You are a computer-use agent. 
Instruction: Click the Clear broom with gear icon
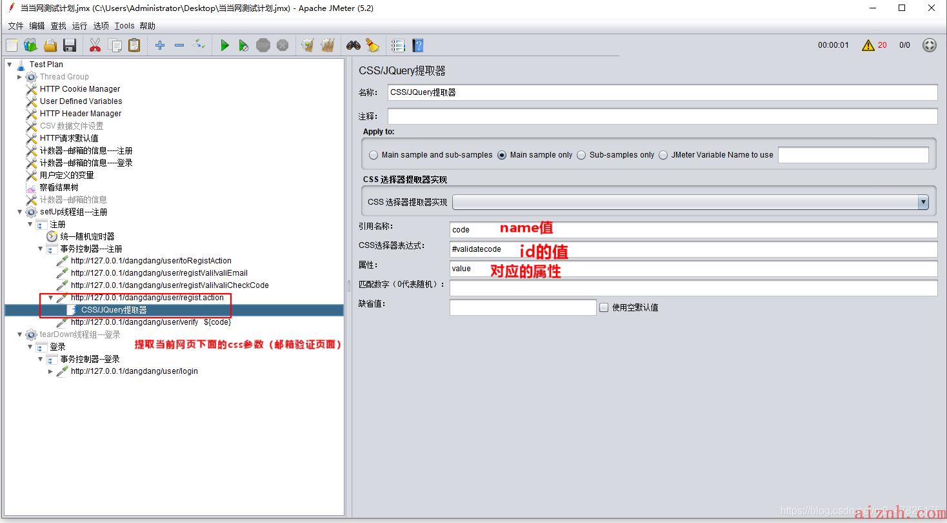(x=308, y=45)
